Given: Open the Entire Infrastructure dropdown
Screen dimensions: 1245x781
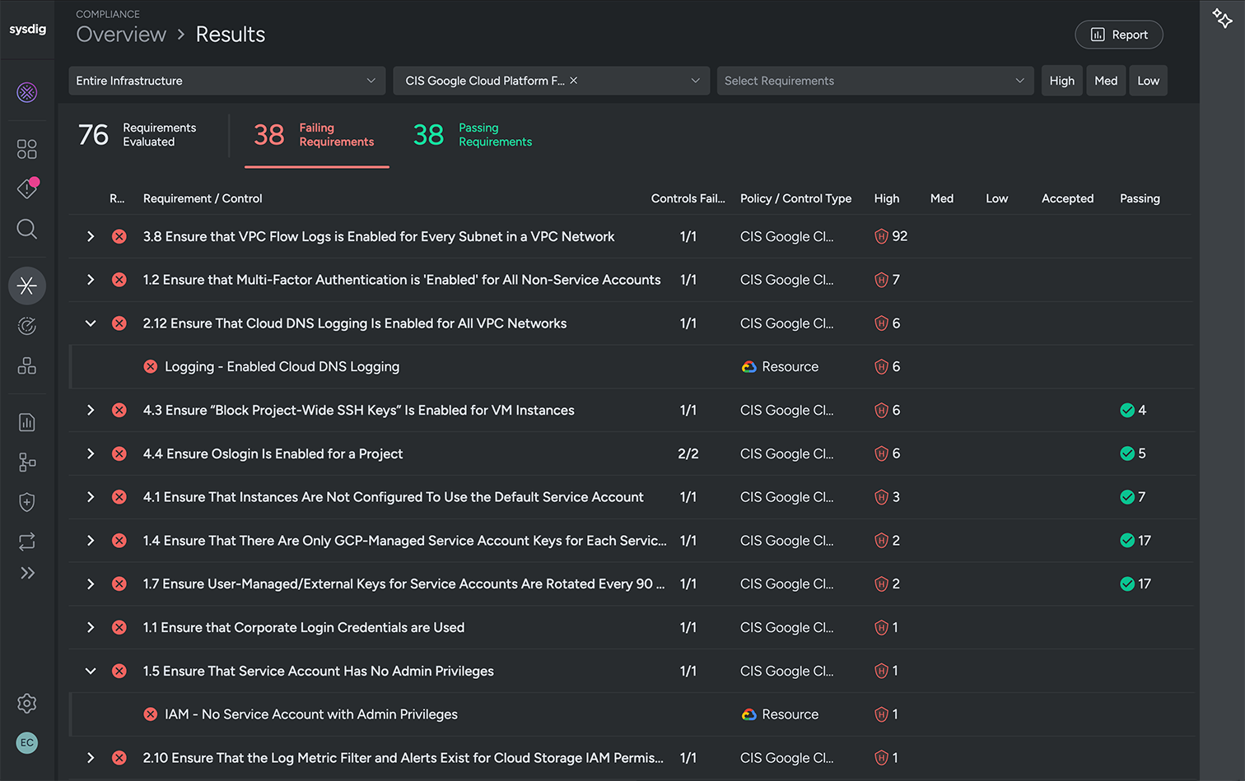Looking at the screenshot, I should tap(226, 81).
